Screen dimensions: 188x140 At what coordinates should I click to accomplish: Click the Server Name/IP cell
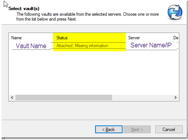(x=151, y=45)
